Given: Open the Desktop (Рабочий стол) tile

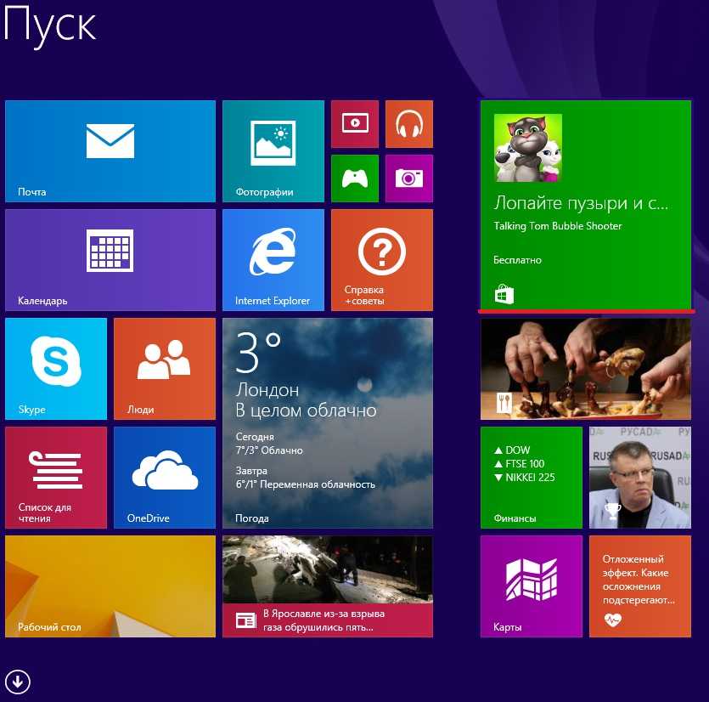Looking at the screenshot, I should [110, 586].
